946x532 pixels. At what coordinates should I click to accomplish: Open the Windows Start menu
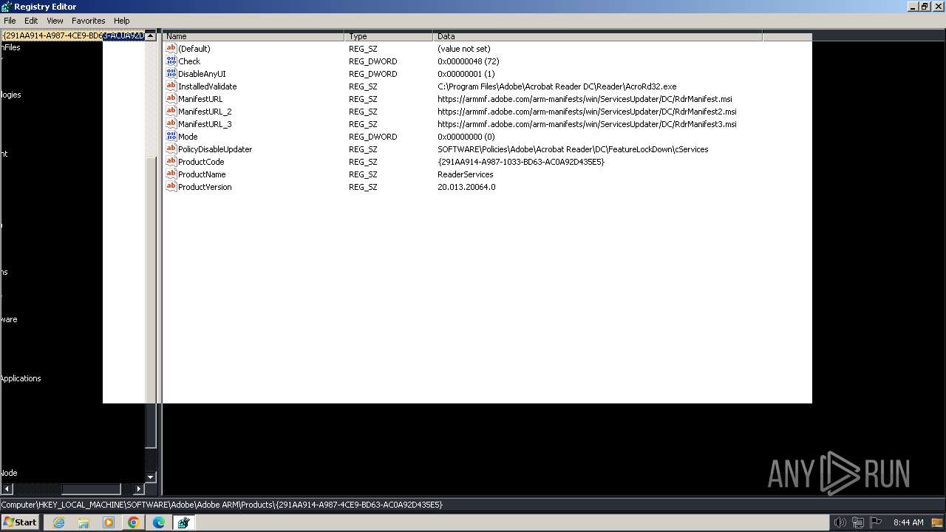(20, 522)
